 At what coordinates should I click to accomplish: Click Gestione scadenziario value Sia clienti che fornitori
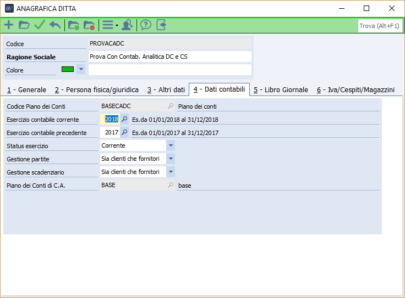tap(133, 172)
